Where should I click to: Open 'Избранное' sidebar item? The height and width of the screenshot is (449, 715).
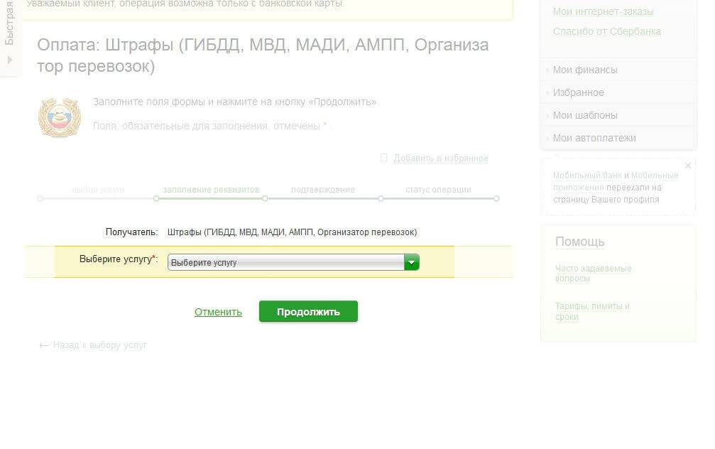point(578,92)
